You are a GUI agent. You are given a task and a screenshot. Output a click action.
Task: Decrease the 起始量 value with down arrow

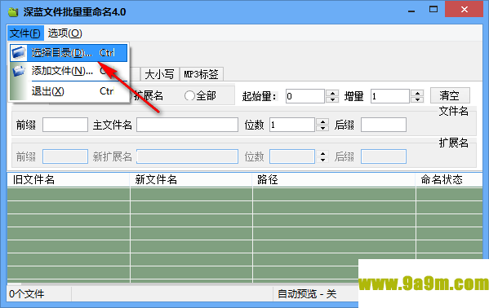coord(332,99)
